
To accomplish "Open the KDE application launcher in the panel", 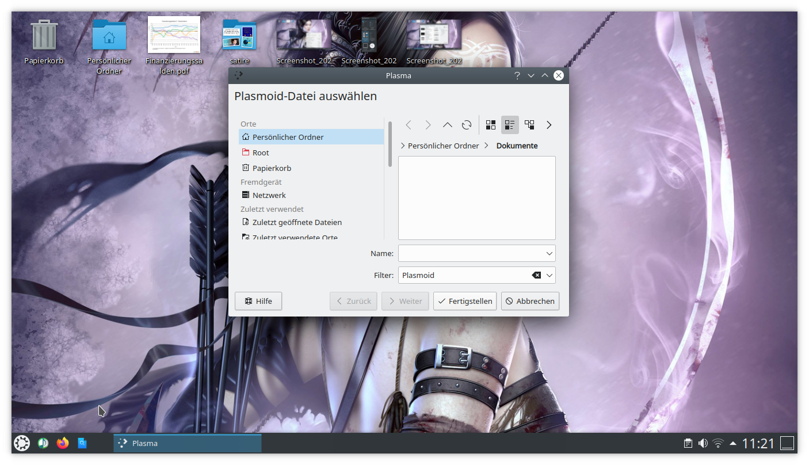I will 22,443.
